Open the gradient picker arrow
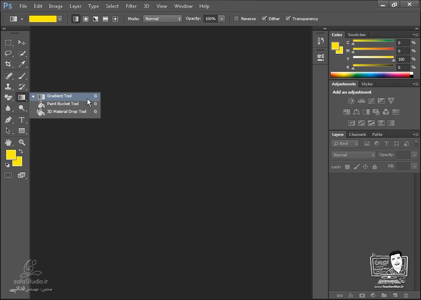The width and height of the screenshot is (421, 300). click(59, 19)
